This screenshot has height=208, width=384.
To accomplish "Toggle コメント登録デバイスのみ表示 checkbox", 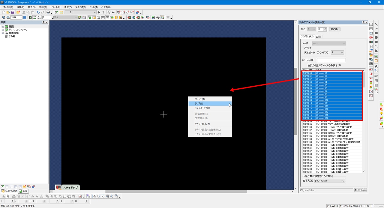I will coord(309,65).
